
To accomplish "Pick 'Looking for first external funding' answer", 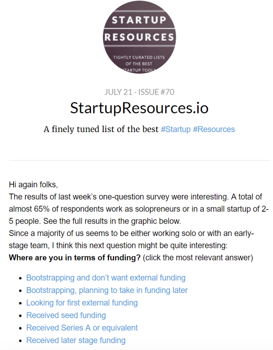I will coord(82,303).
